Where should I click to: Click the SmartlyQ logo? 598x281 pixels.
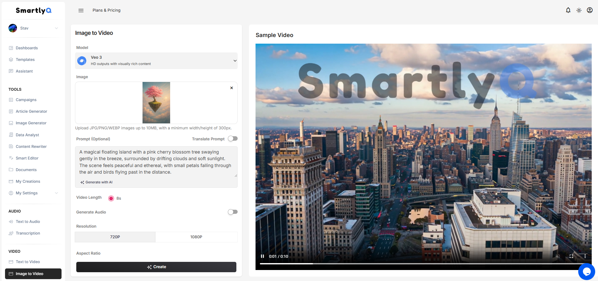[x=34, y=10]
